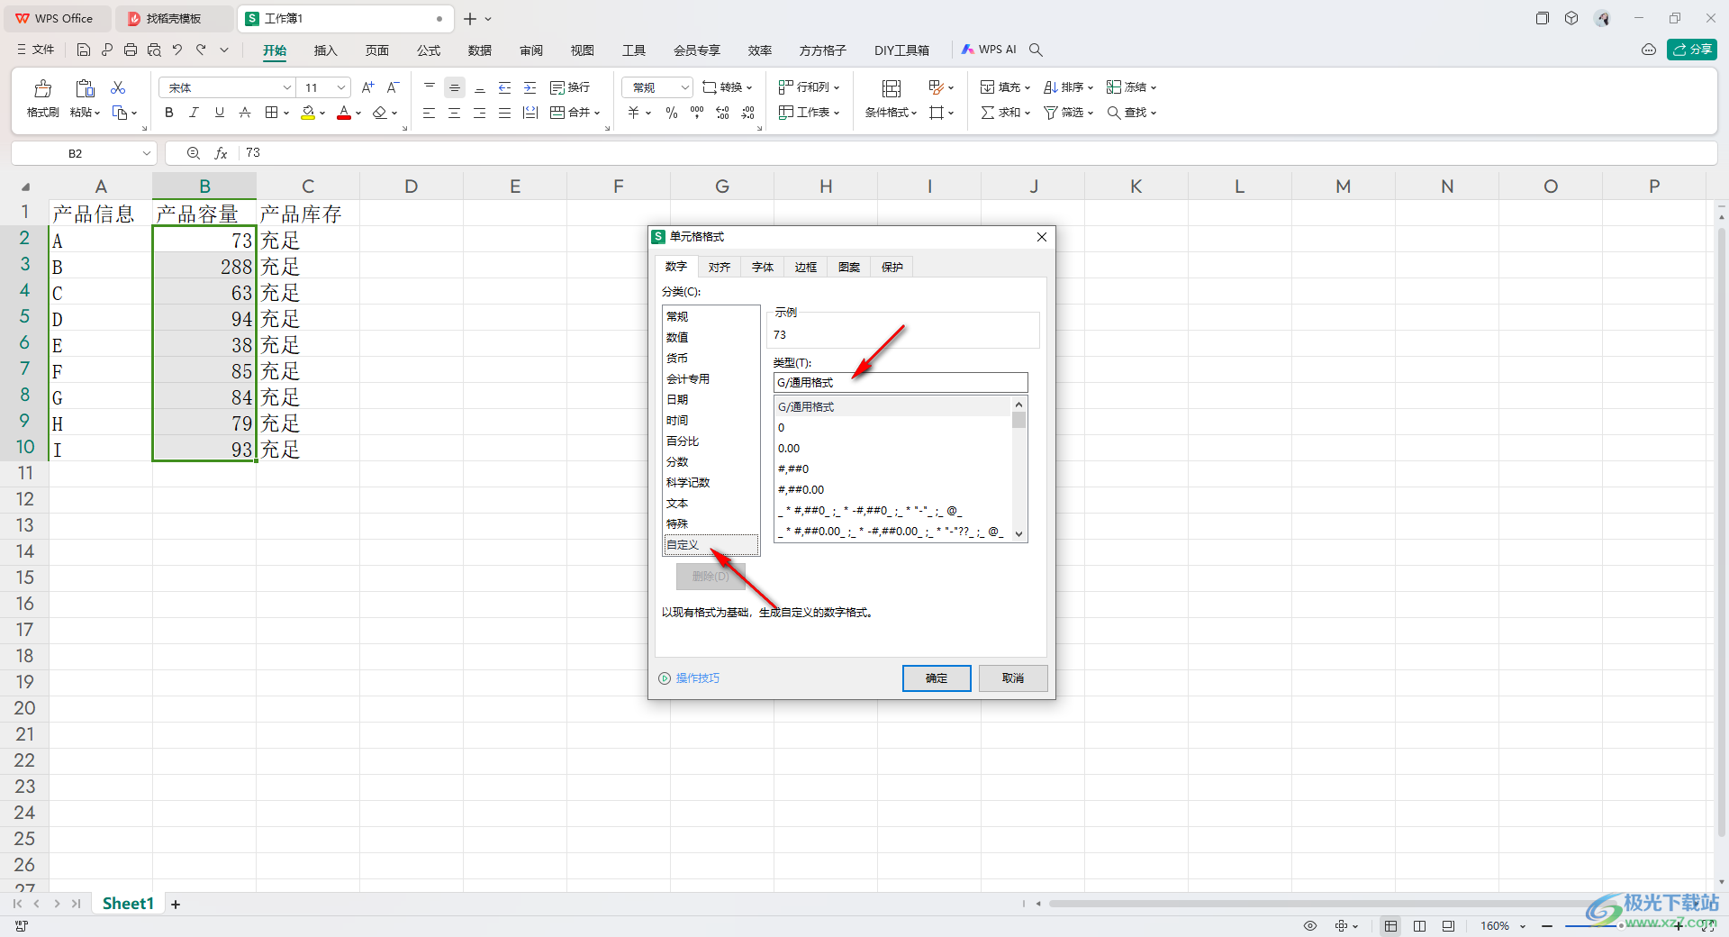Open the 公式 ribbon tab
This screenshot has height=937, width=1729.
tap(429, 50)
